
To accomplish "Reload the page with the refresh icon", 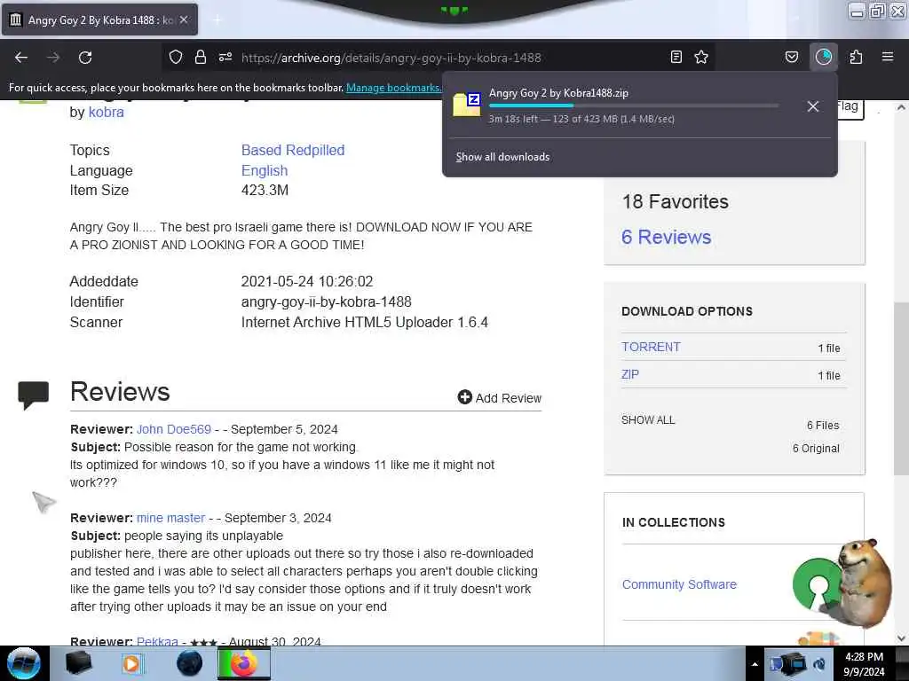I will [x=85, y=58].
